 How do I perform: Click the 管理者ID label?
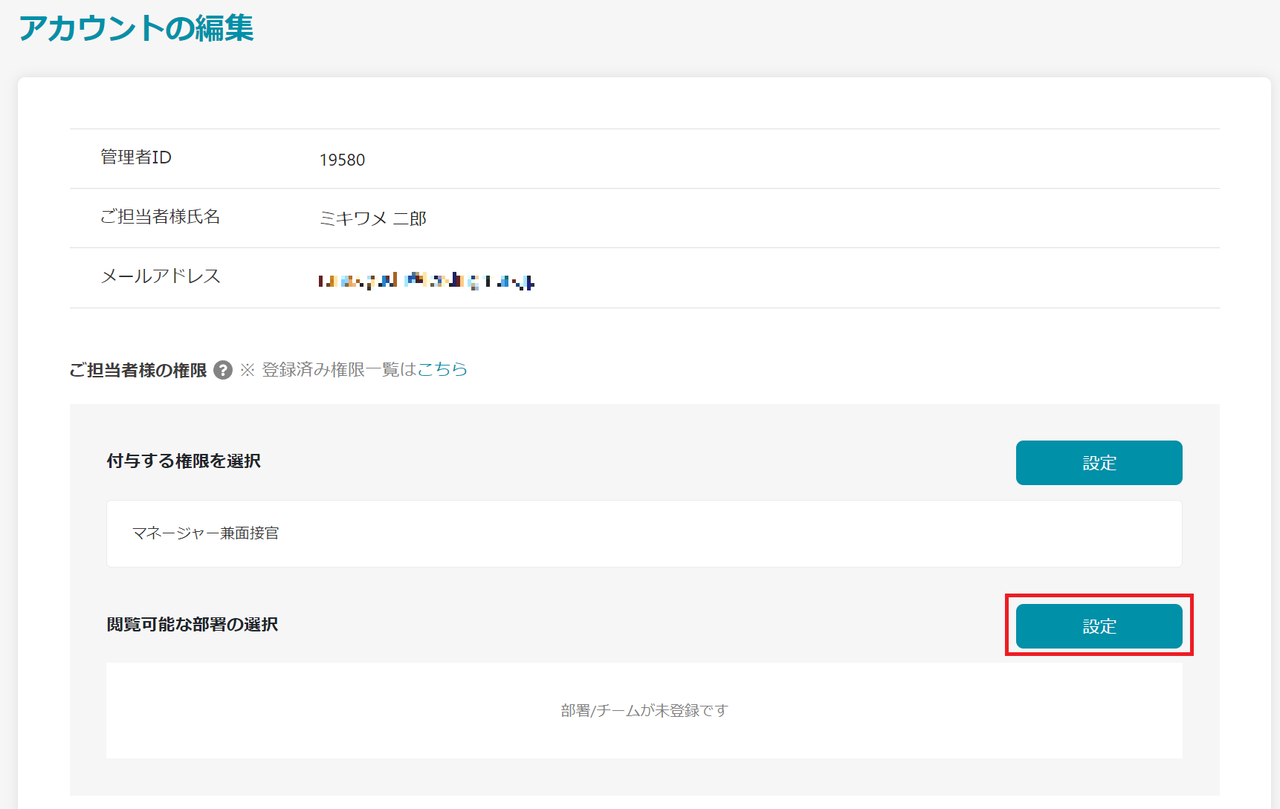coord(135,157)
